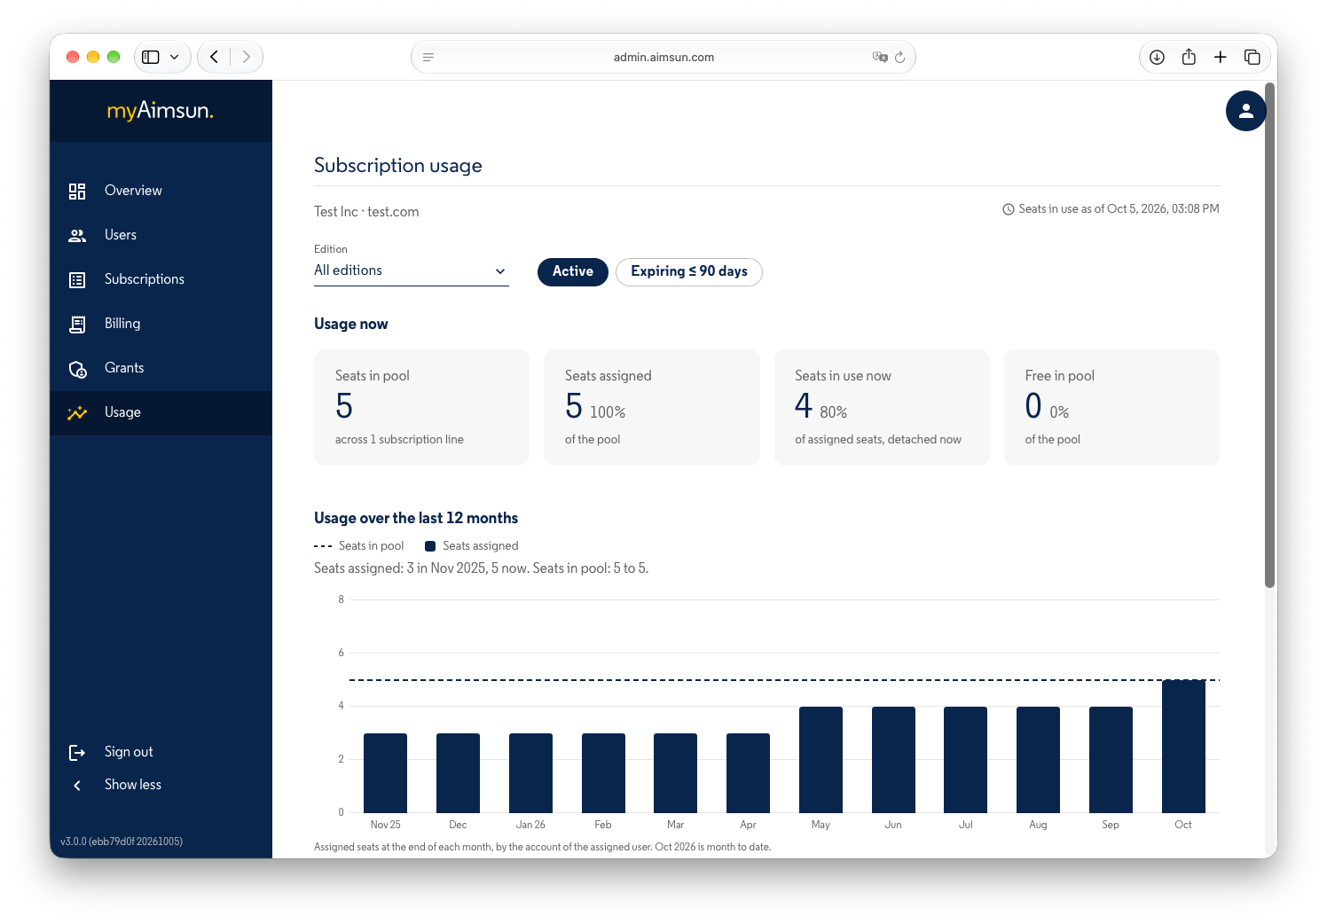
Task: Click the Seats in pool card
Action: (421, 407)
